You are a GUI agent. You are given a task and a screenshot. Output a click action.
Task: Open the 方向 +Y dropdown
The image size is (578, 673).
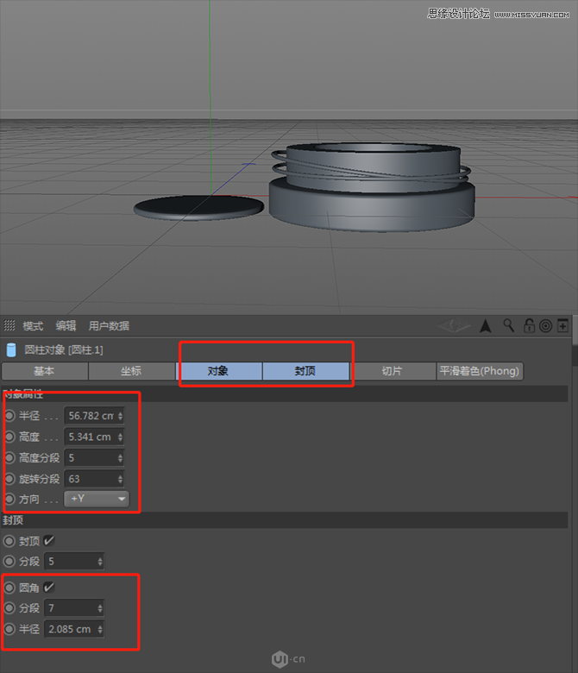coord(96,499)
